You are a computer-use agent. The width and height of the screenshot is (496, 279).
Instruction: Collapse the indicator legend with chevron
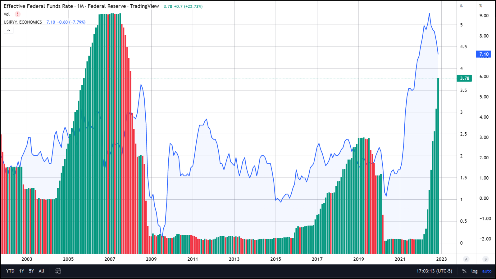[9, 30]
